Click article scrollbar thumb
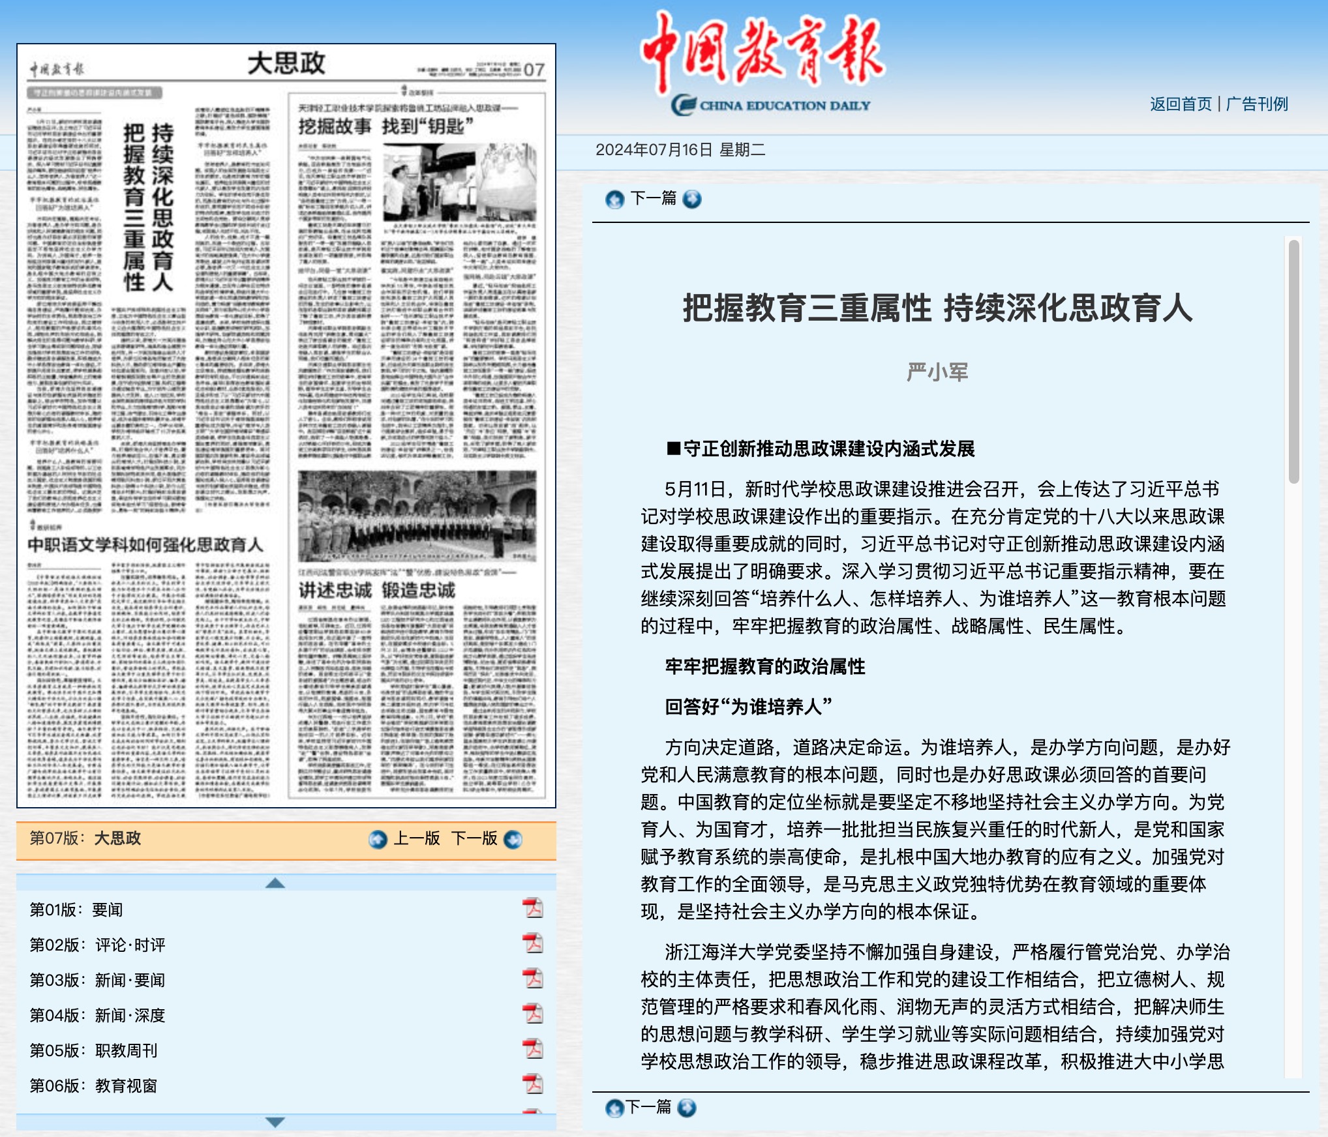Viewport: 1328px width, 1137px height. (x=1294, y=362)
